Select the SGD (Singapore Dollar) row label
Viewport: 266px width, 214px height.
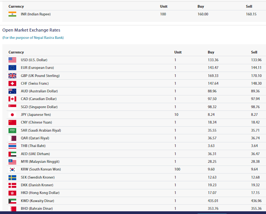point(39,107)
